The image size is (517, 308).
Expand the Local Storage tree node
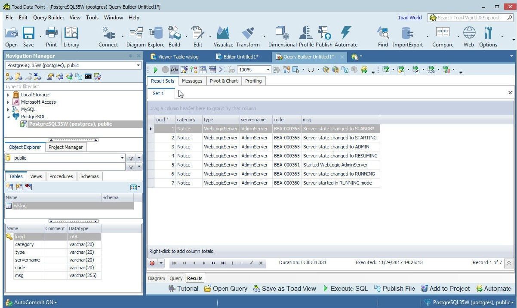point(8,95)
